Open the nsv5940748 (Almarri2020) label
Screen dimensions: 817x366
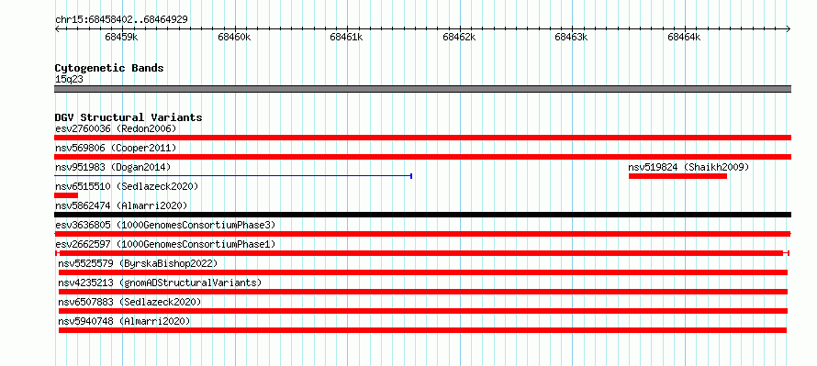click(124, 321)
